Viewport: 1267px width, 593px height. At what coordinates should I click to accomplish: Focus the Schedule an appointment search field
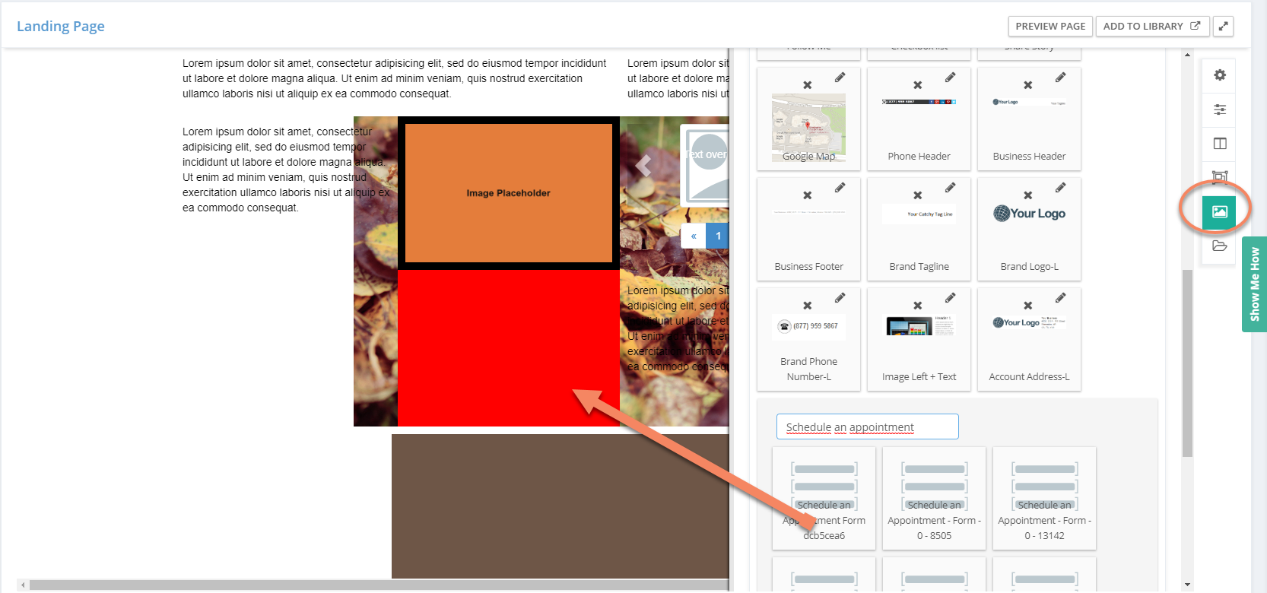coord(867,427)
